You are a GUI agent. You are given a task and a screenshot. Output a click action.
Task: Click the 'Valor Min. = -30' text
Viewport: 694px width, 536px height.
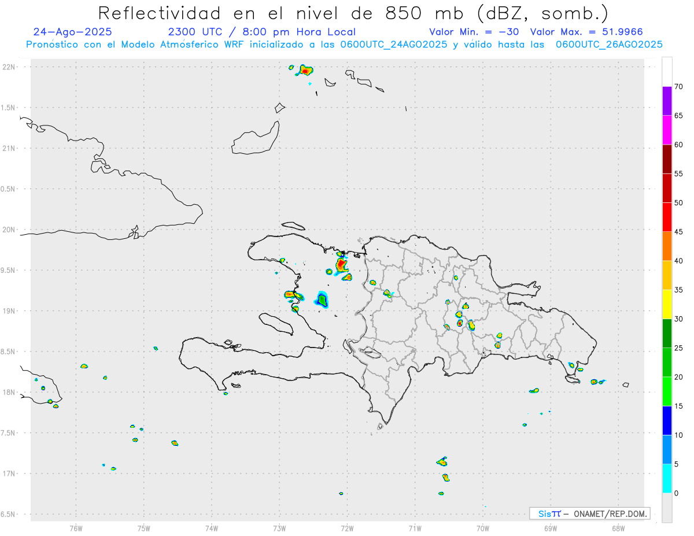tap(475, 32)
